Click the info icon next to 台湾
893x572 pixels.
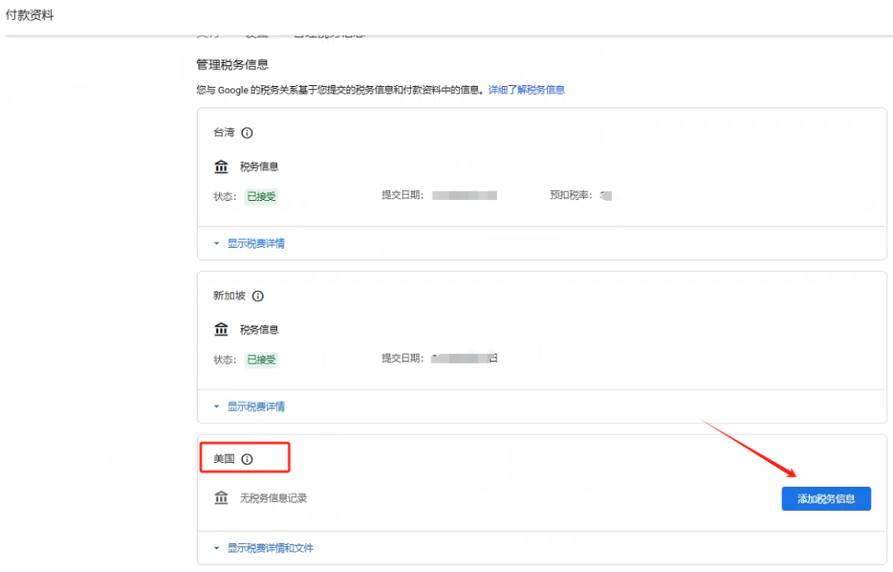point(246,132)
